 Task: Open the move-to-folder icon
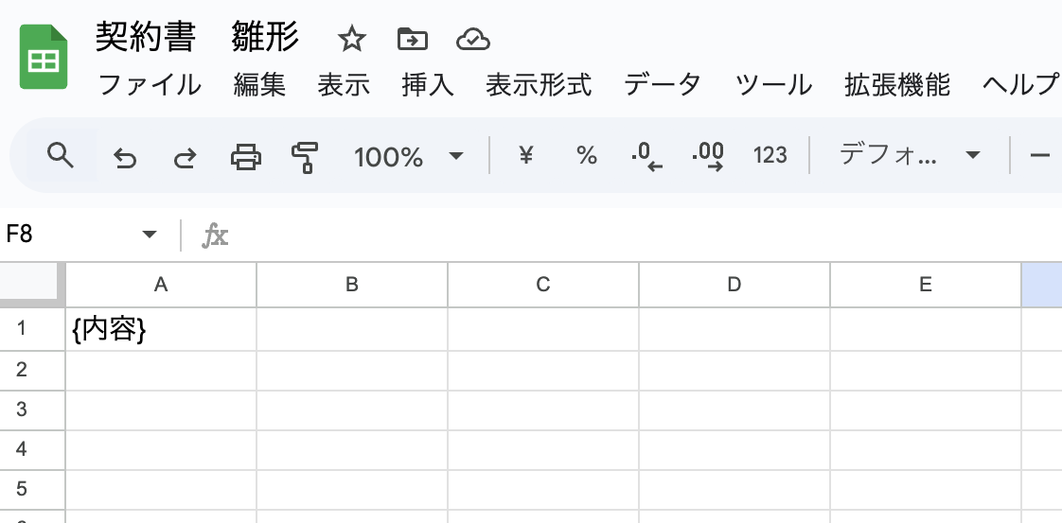coord(412,39)
